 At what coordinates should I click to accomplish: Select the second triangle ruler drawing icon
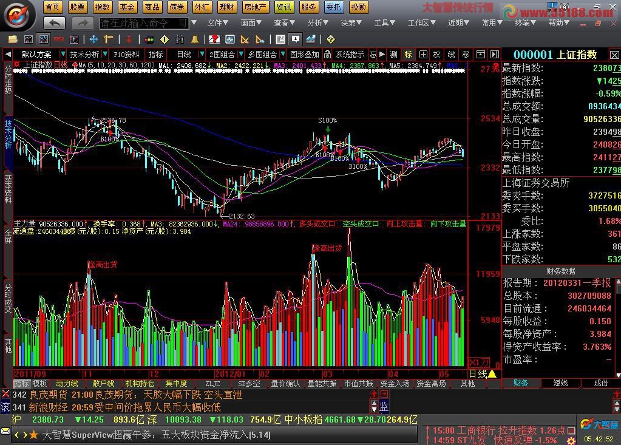260,39
